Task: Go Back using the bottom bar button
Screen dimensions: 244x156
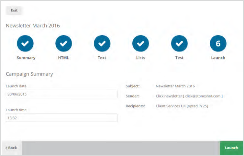Action: tap(11, 148)
